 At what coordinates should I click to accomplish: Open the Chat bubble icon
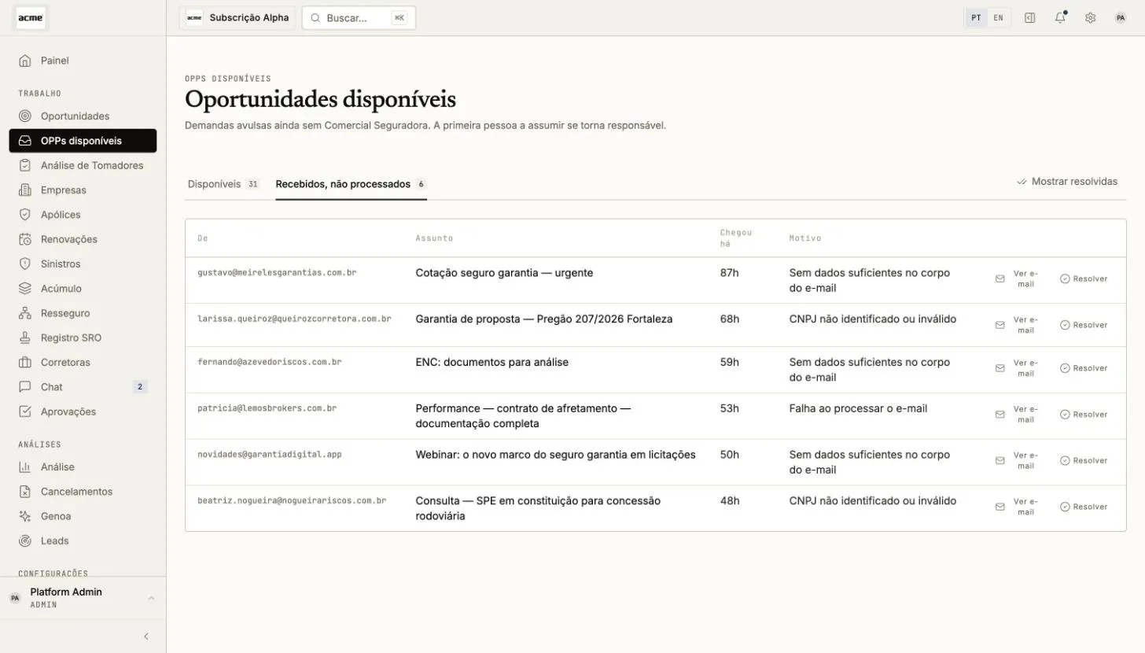(25, 387)
